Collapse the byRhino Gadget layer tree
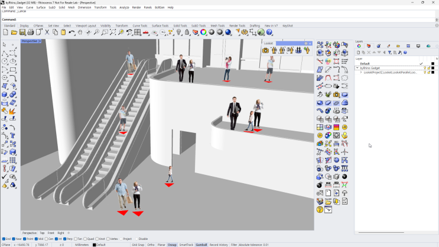The image size is (439, 247). 357,68
